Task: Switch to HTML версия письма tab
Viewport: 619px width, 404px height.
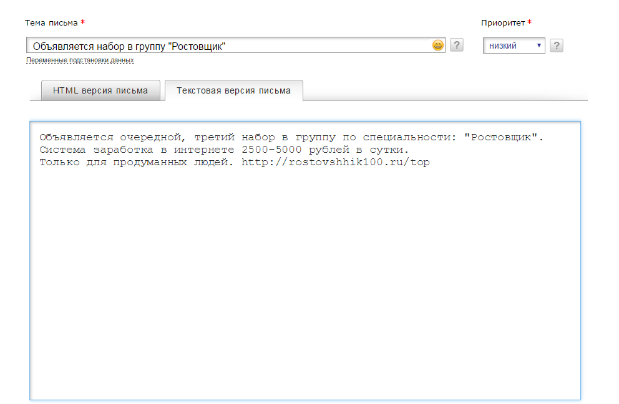Action: (100, 90)
